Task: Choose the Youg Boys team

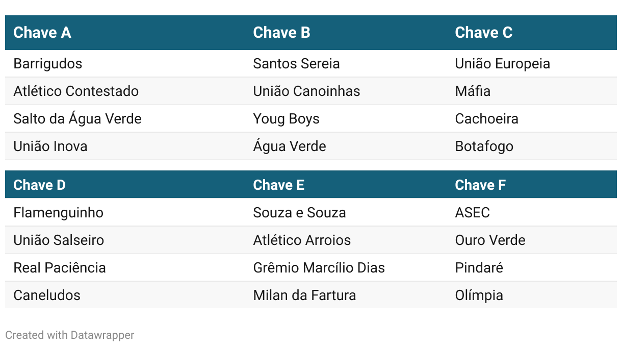Action: (286, 119)
